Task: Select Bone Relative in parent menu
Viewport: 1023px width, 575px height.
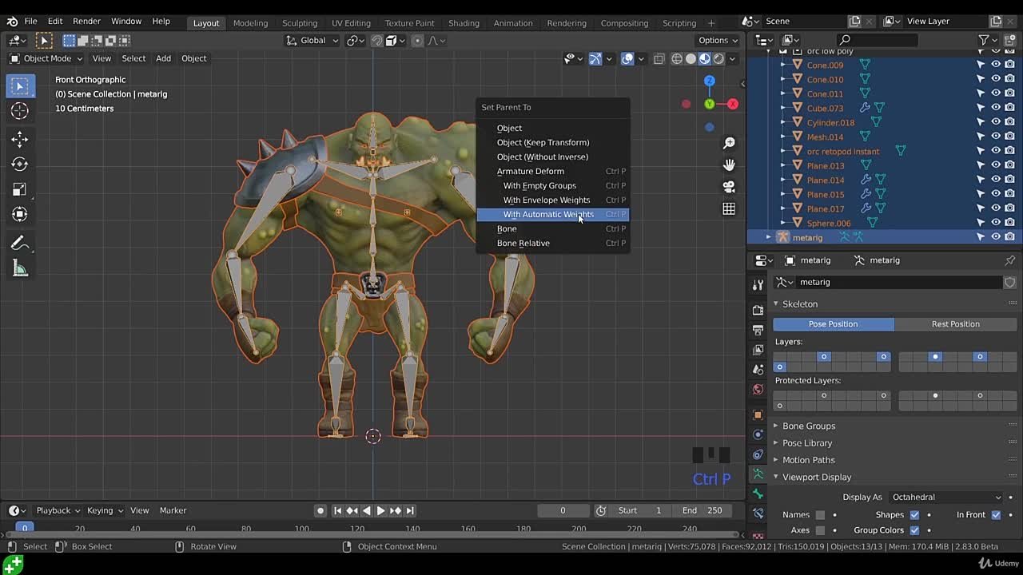Action: coord(553,243)
